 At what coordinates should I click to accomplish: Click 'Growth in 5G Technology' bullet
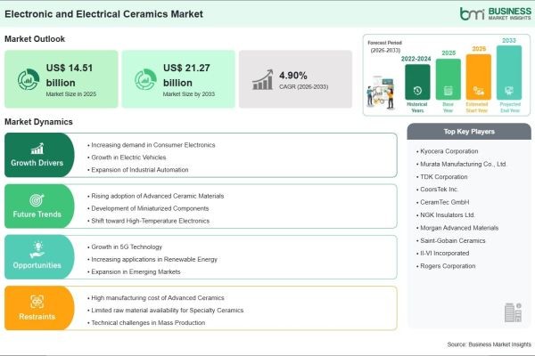pyautogui.click(x=125, y=247)
